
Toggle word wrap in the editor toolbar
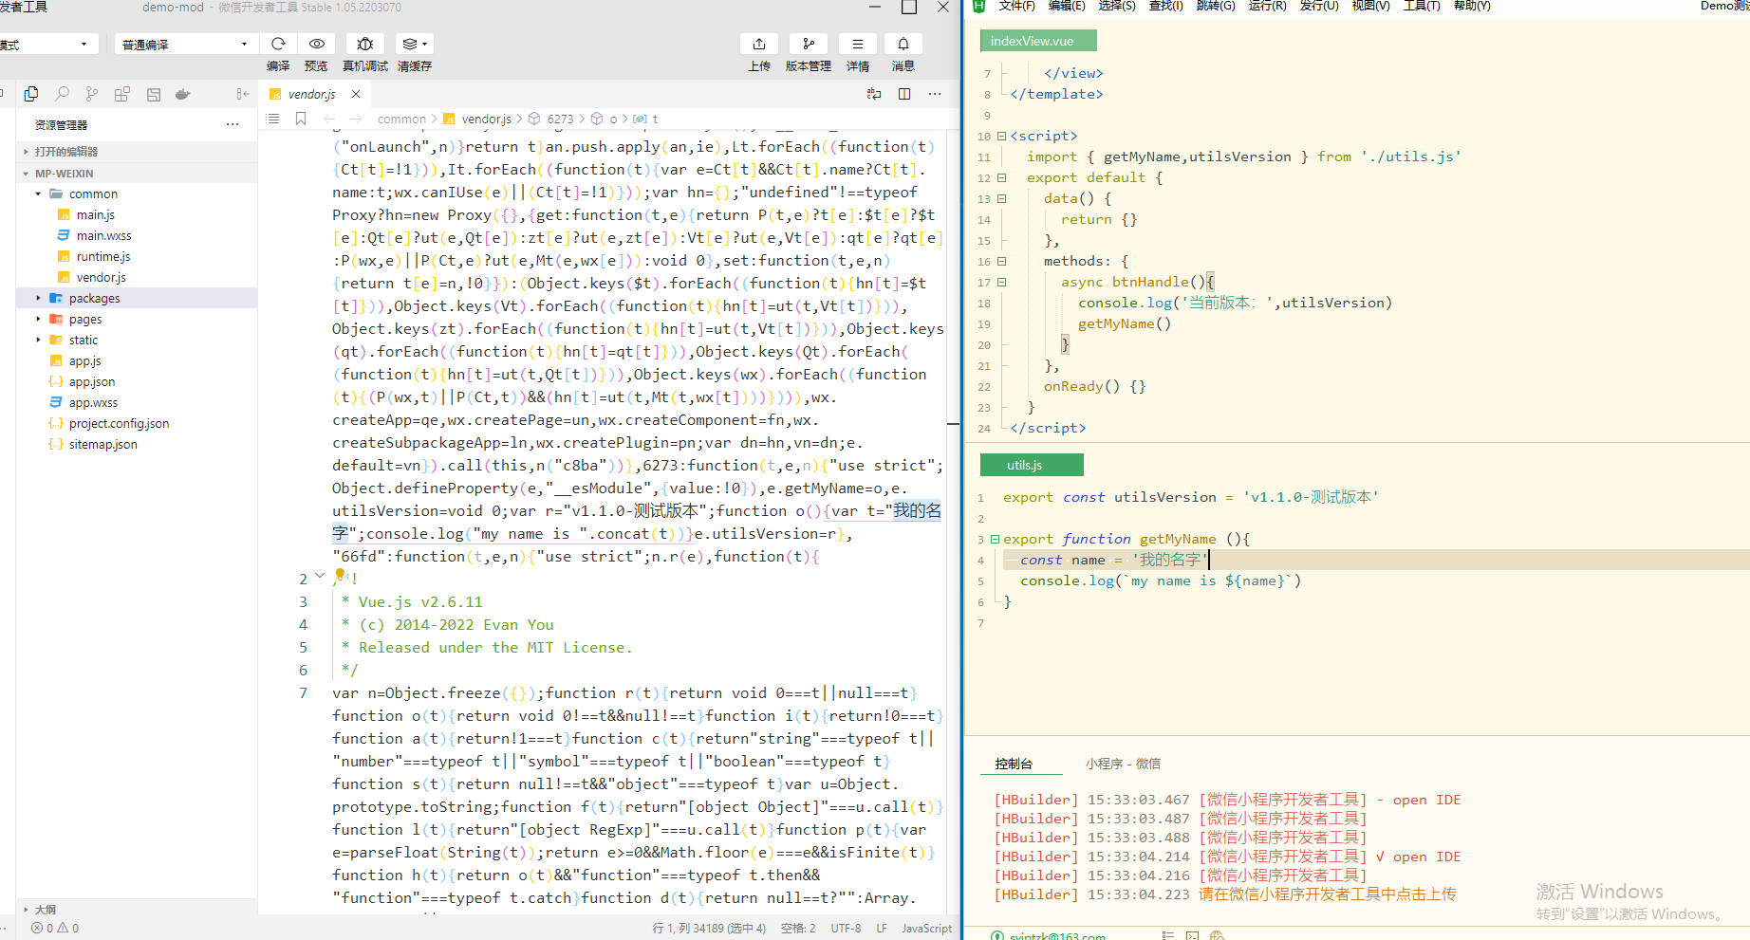coord(873,94)
